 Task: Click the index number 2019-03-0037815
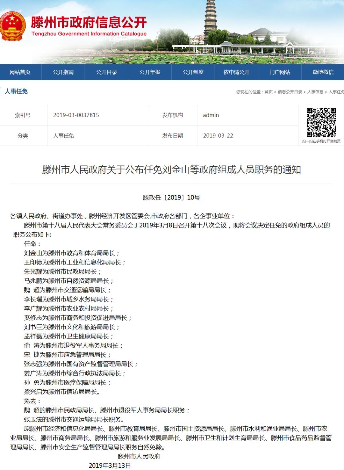76,115
